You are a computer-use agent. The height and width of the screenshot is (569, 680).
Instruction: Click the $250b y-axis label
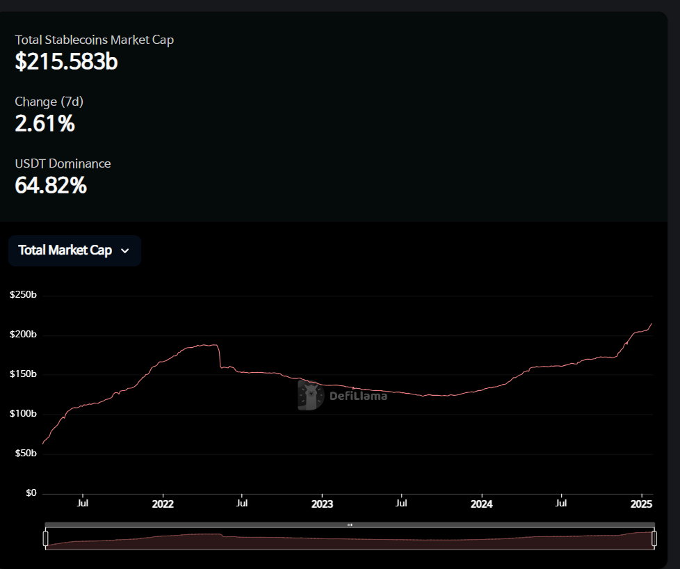click(23, 295)
